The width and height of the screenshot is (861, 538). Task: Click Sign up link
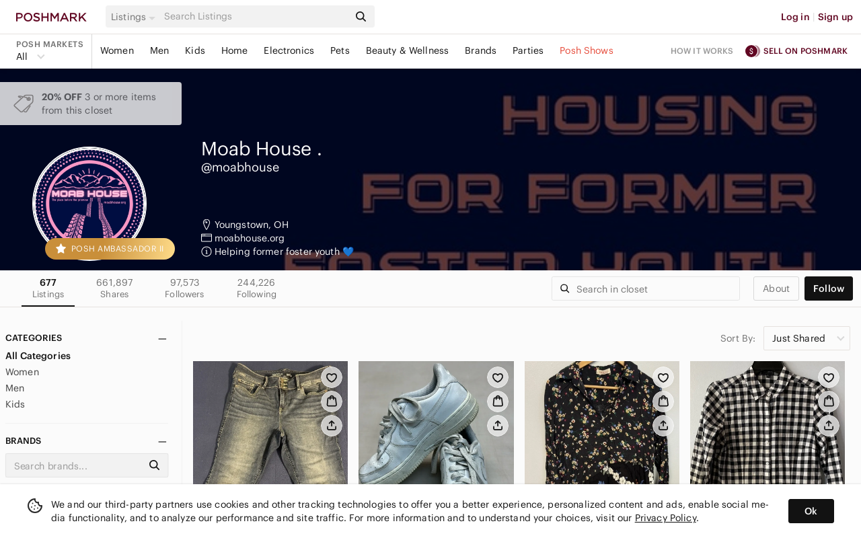(835, 17)
